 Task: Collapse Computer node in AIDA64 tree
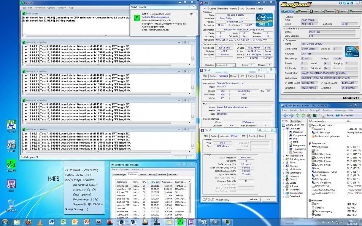click(x=284, y=129)
